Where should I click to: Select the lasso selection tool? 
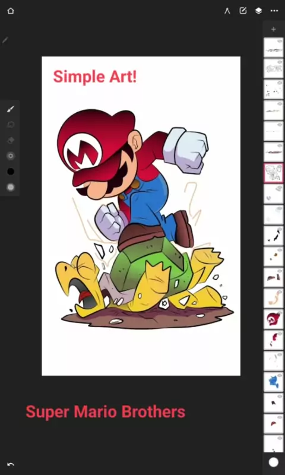[11, 125]
